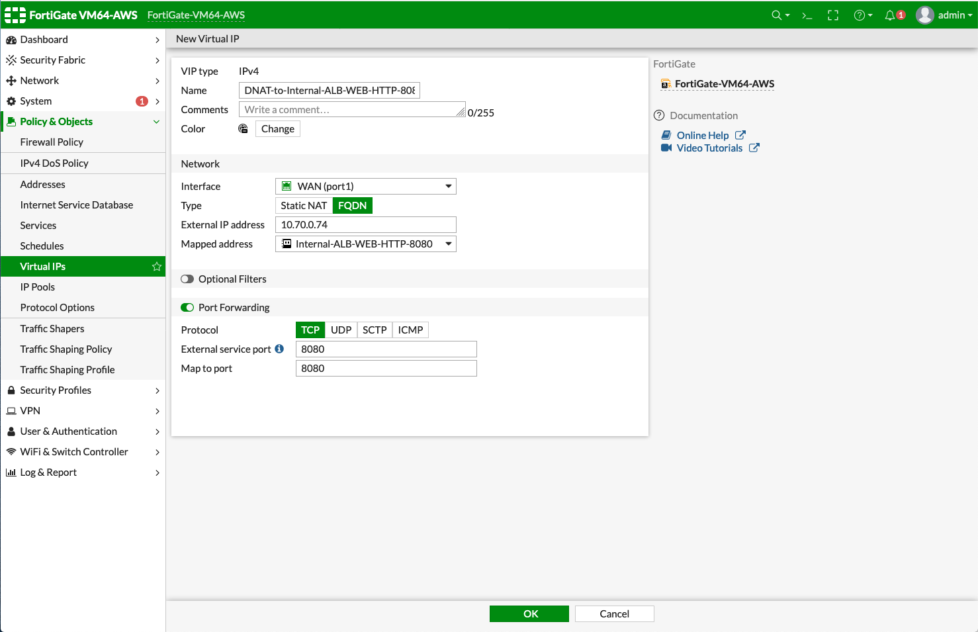Click the color icon beside Change
This screenshot has height=632, width=978.
[244, 129]
